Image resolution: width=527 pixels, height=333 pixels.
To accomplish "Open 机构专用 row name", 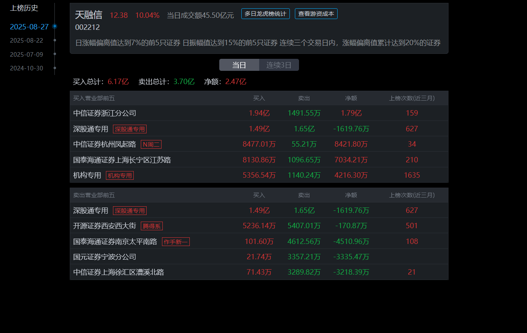I will tap(87, 175).
